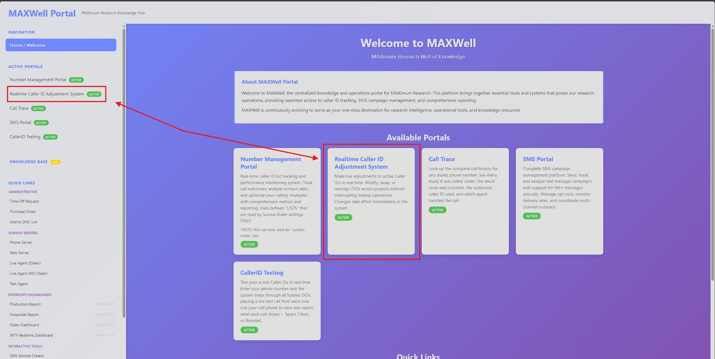Click ACTIVE badge on CallerID Testing card

point(249,330)
